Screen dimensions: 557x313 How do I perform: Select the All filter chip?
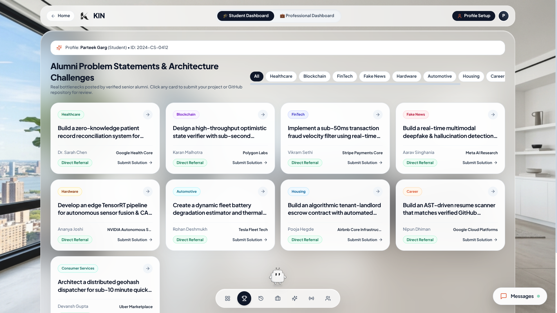coord(256,76)
